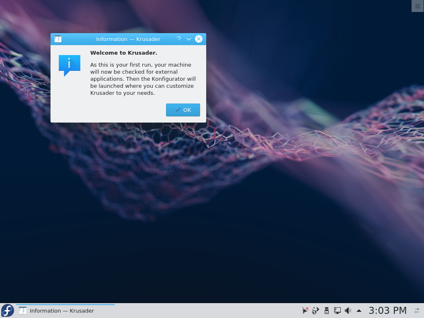
Task: Click the pointer tray icon with red cross
Action: coord(305,311)
